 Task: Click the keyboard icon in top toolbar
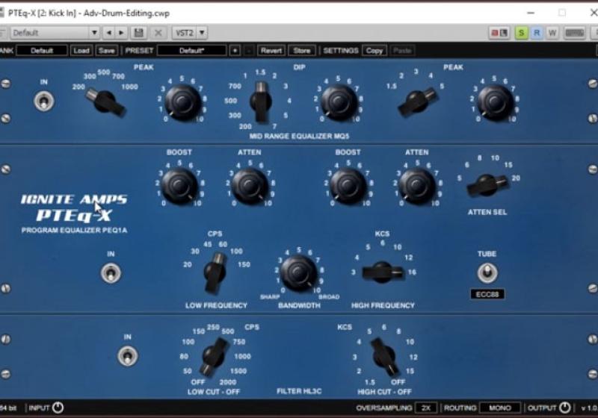(x=574, y=33)
